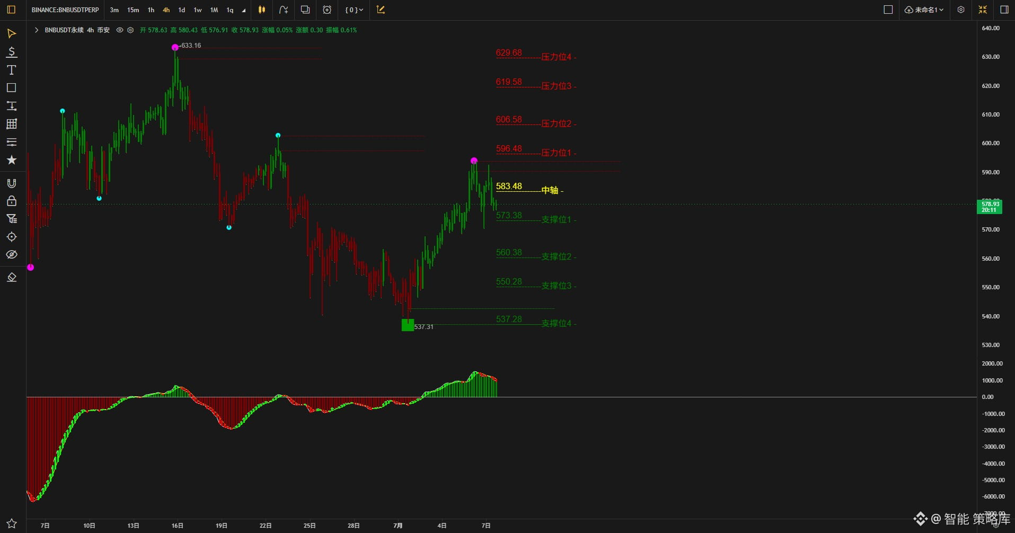The height and width of the screenshot is (533, 1015).
Task: Select the cursor arrow tool
Action: (x=11, y=34)
